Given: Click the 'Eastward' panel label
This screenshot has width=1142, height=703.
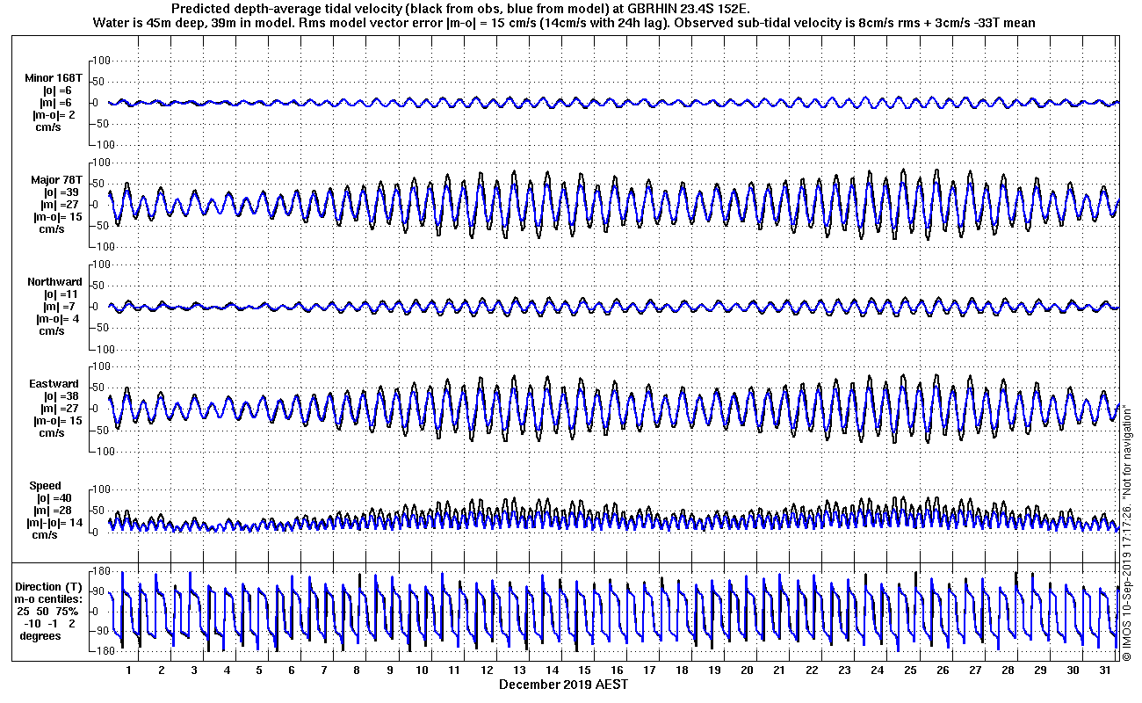Looking at the screenshot, I should (x=54, y=384).
